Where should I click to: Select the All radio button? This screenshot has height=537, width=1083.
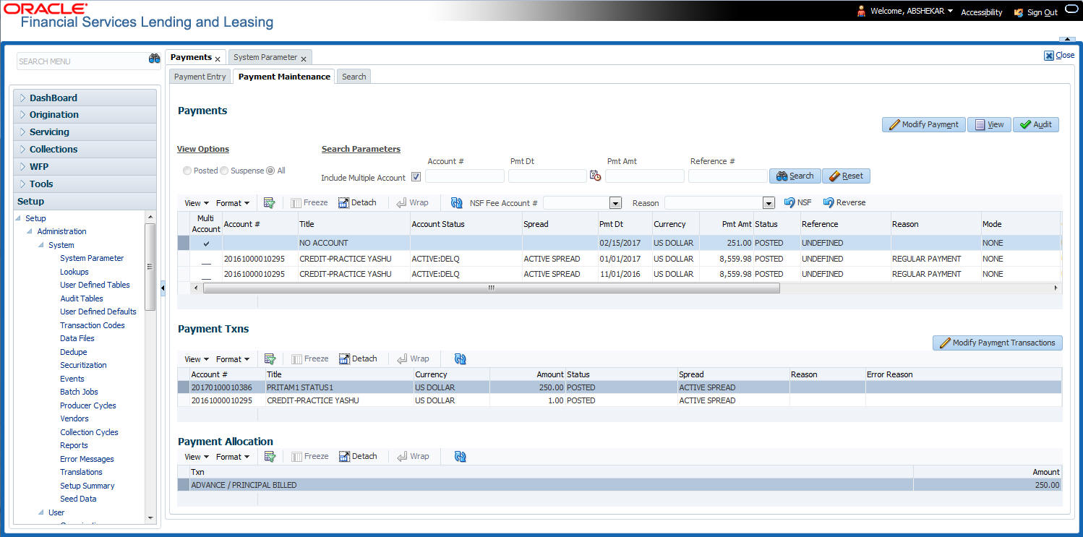(270, 171)
